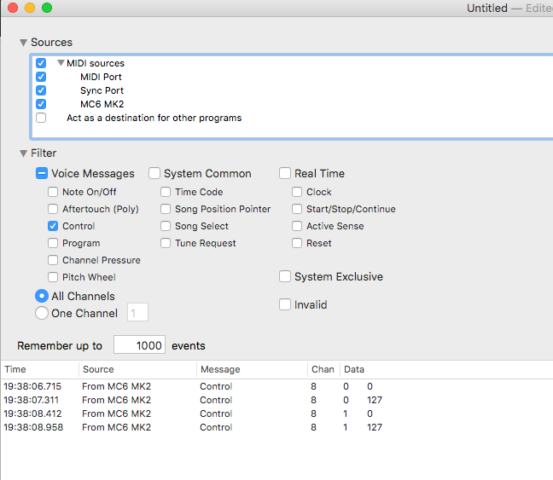Check the Active Sense filter
Screen dimensions: 553x480
297,226
